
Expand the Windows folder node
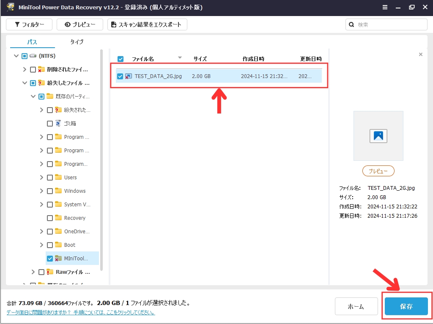[x=41, y=191]
